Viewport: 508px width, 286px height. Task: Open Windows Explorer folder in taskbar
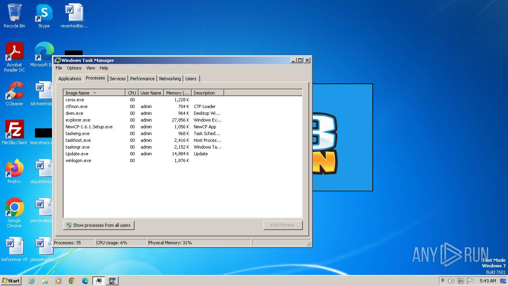pyautogui.click(x=45, y=281)
